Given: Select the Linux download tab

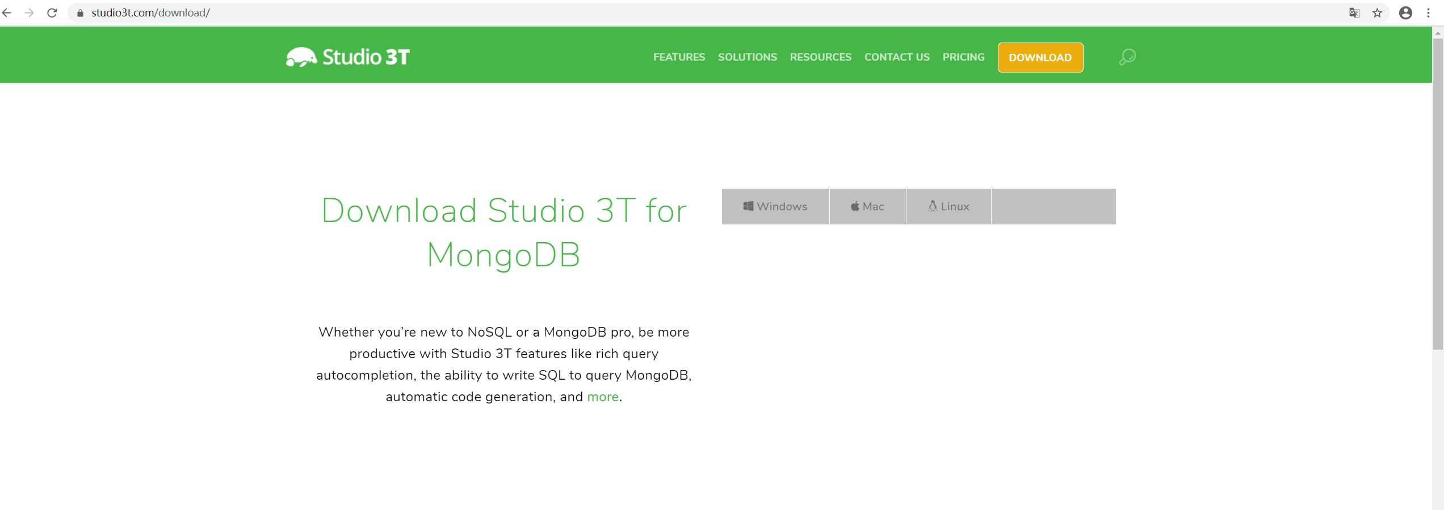Looking at the screenshot, I should pos(948,206).
